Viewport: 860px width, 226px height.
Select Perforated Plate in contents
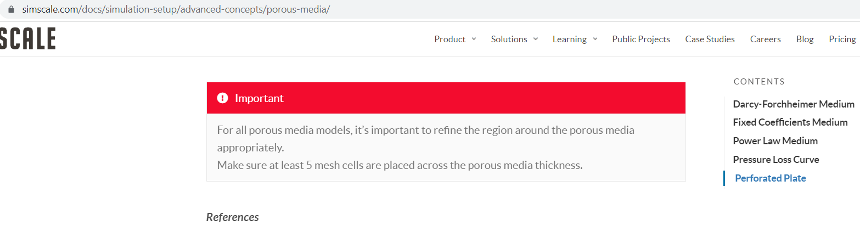click(770, 178)
